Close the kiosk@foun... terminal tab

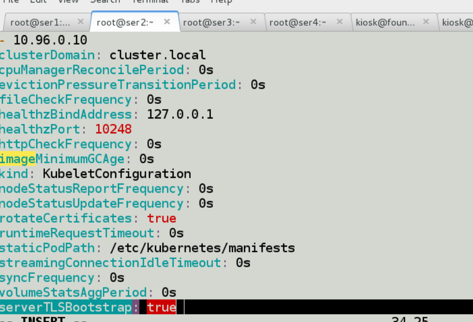tap(426, 22)
